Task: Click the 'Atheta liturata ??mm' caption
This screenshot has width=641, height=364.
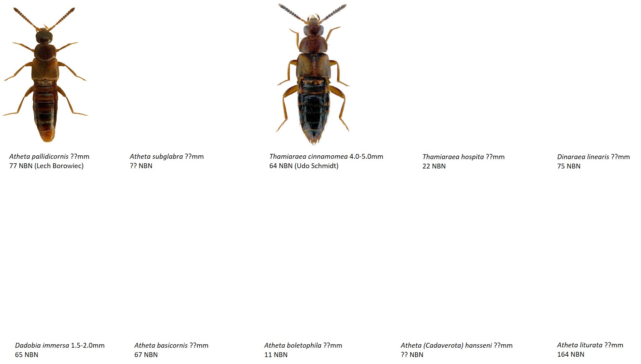Action: click(590, 345)
